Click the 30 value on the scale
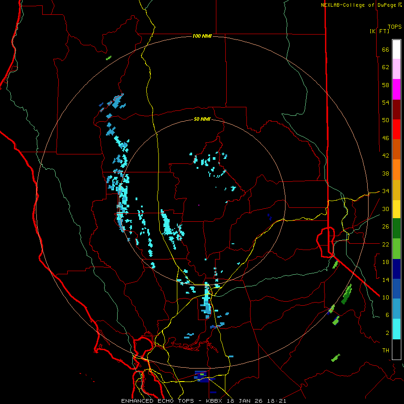The width and height of the screenshot is (404, 404). click(386, 209)
